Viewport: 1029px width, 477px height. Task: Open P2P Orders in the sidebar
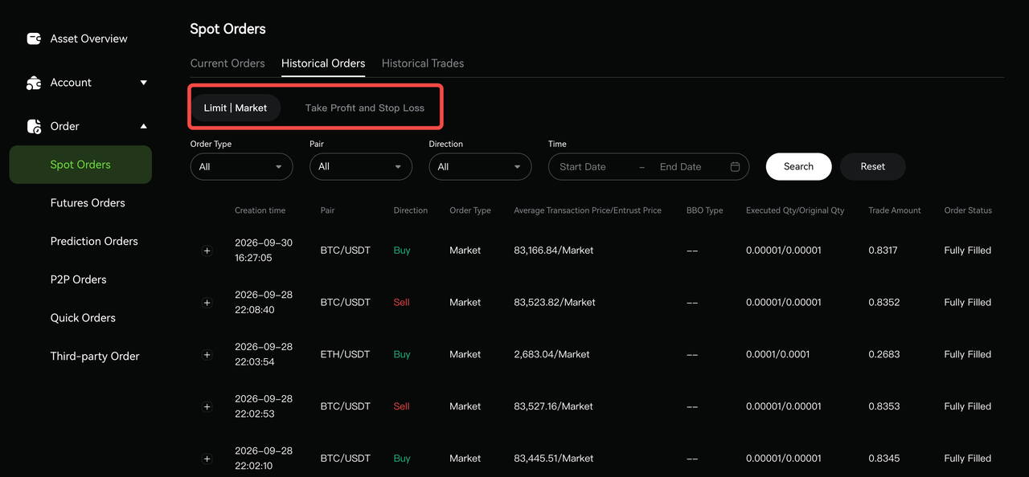(78, 279)
